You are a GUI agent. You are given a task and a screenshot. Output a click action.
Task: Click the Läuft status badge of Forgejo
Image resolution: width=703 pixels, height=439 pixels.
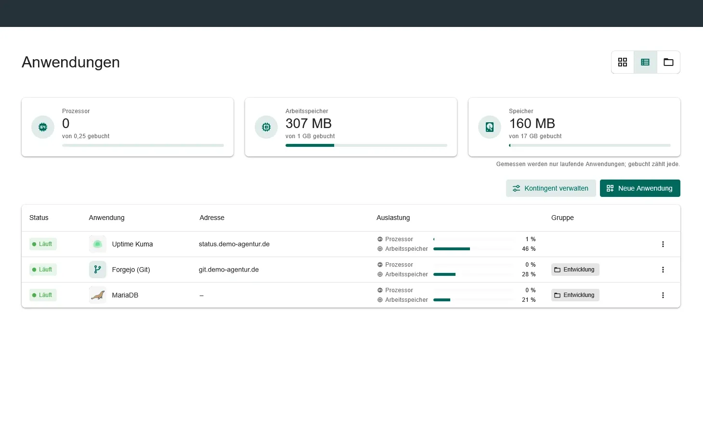[x=43, y=270]
